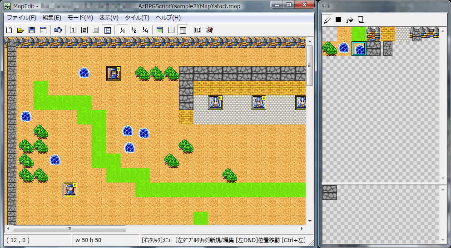The width and height of the screenshot is (451, 248).
Task: Pick the highlighted blue rock tile
Action: [359, 48]
